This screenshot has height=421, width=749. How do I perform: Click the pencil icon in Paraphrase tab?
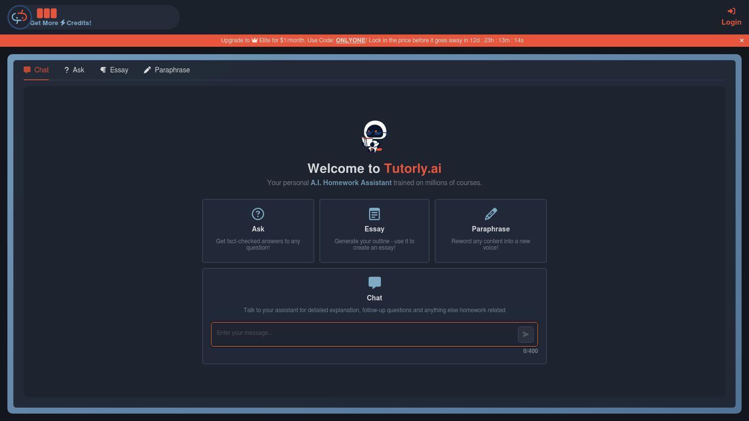(147, 70)
